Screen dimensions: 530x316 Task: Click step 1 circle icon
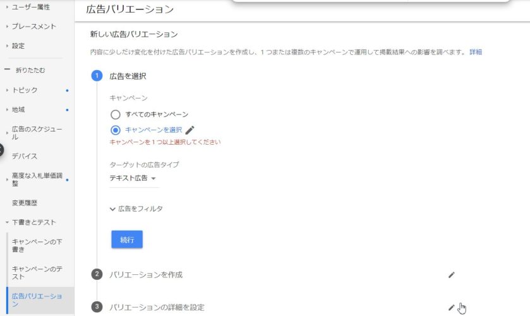pos(97,75)
